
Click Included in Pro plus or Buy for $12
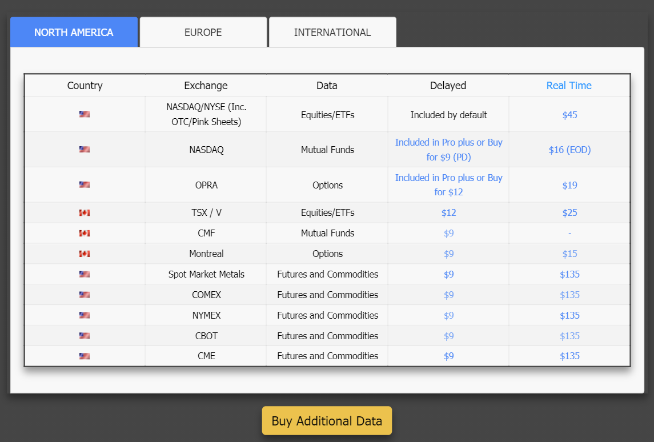tap(448, 184)
